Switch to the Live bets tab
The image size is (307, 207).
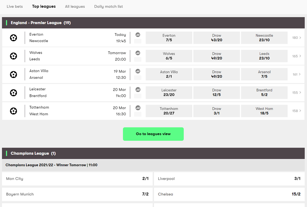[15, 6]
